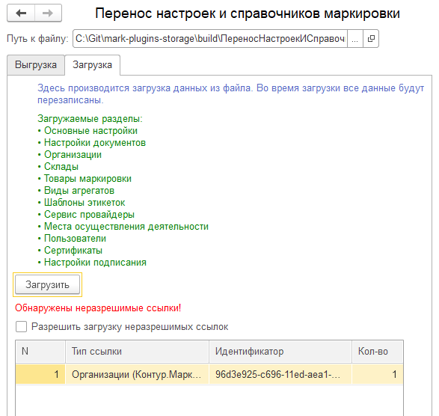Click the red Обнаружены неразрешимые ссылки warning
The height and width of the screenshot is (416, 439).
[x=98, y=308]
